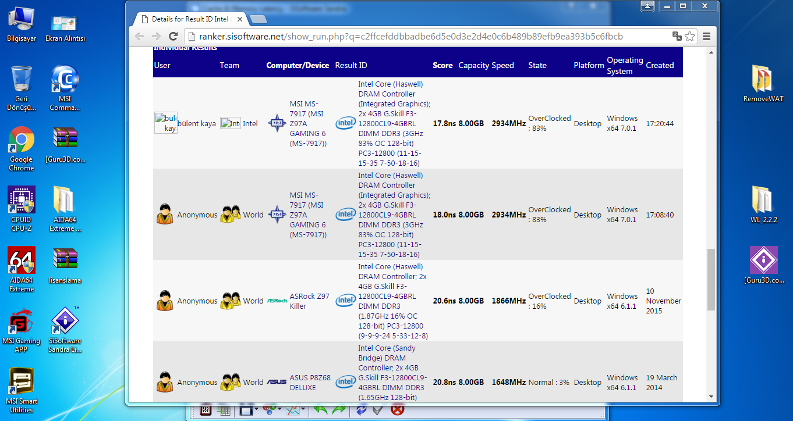Launch the MSI Command shortcut
This screenshot has height=421, width=793.
click(65, 88)
